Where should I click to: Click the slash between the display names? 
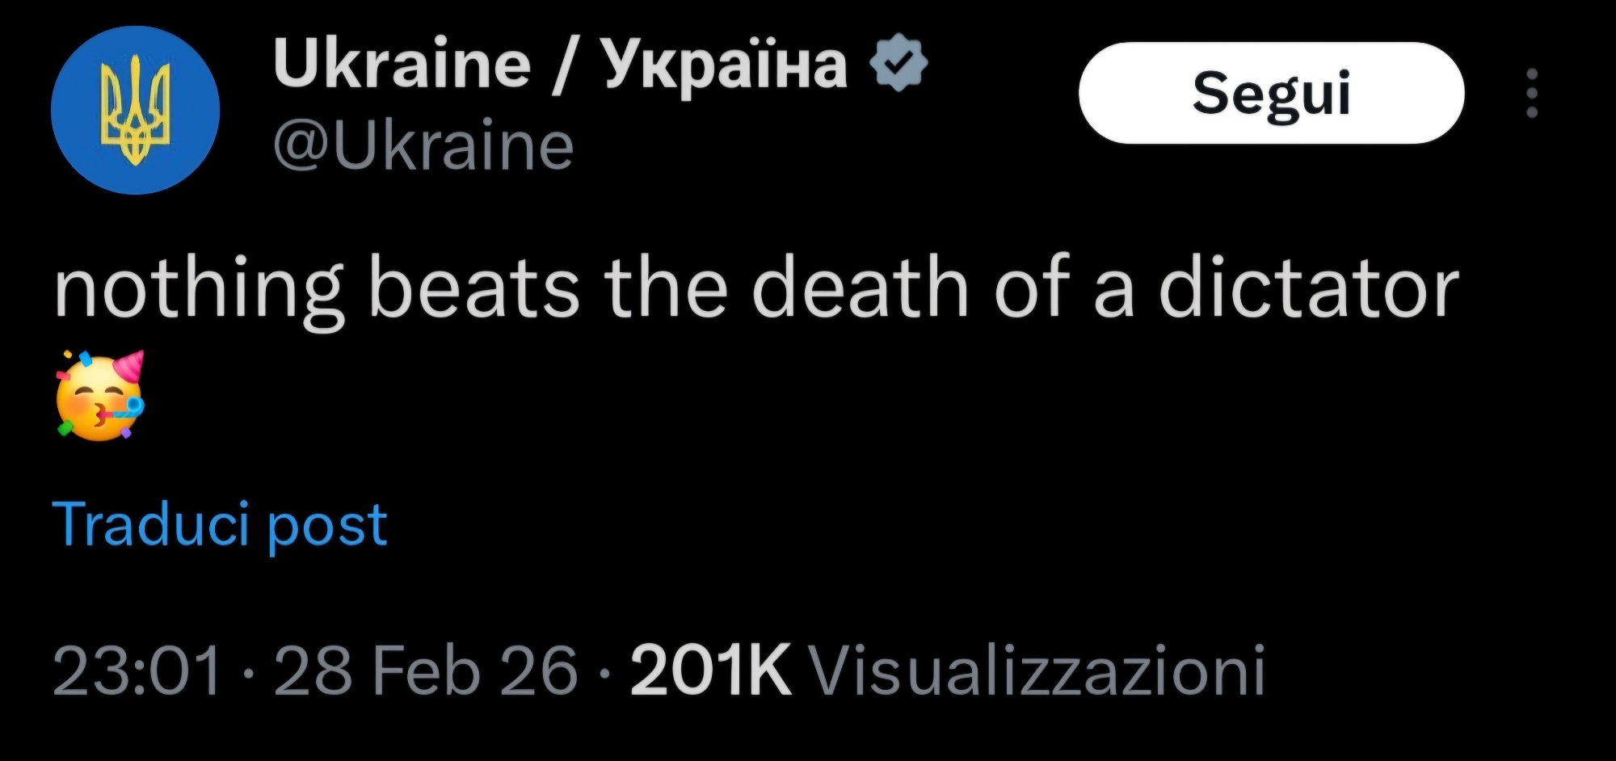566,65
